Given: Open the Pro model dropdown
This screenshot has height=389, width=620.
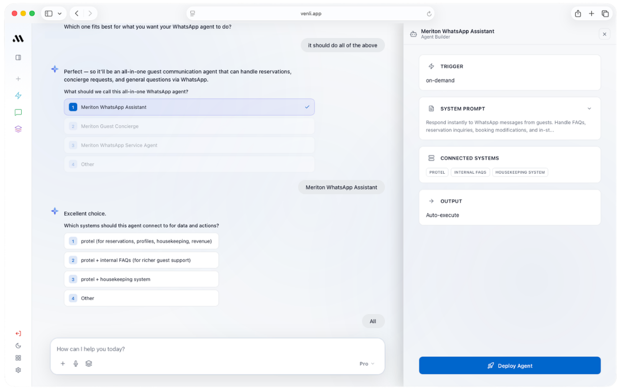Looking at the screenshot, I should 367,364.
